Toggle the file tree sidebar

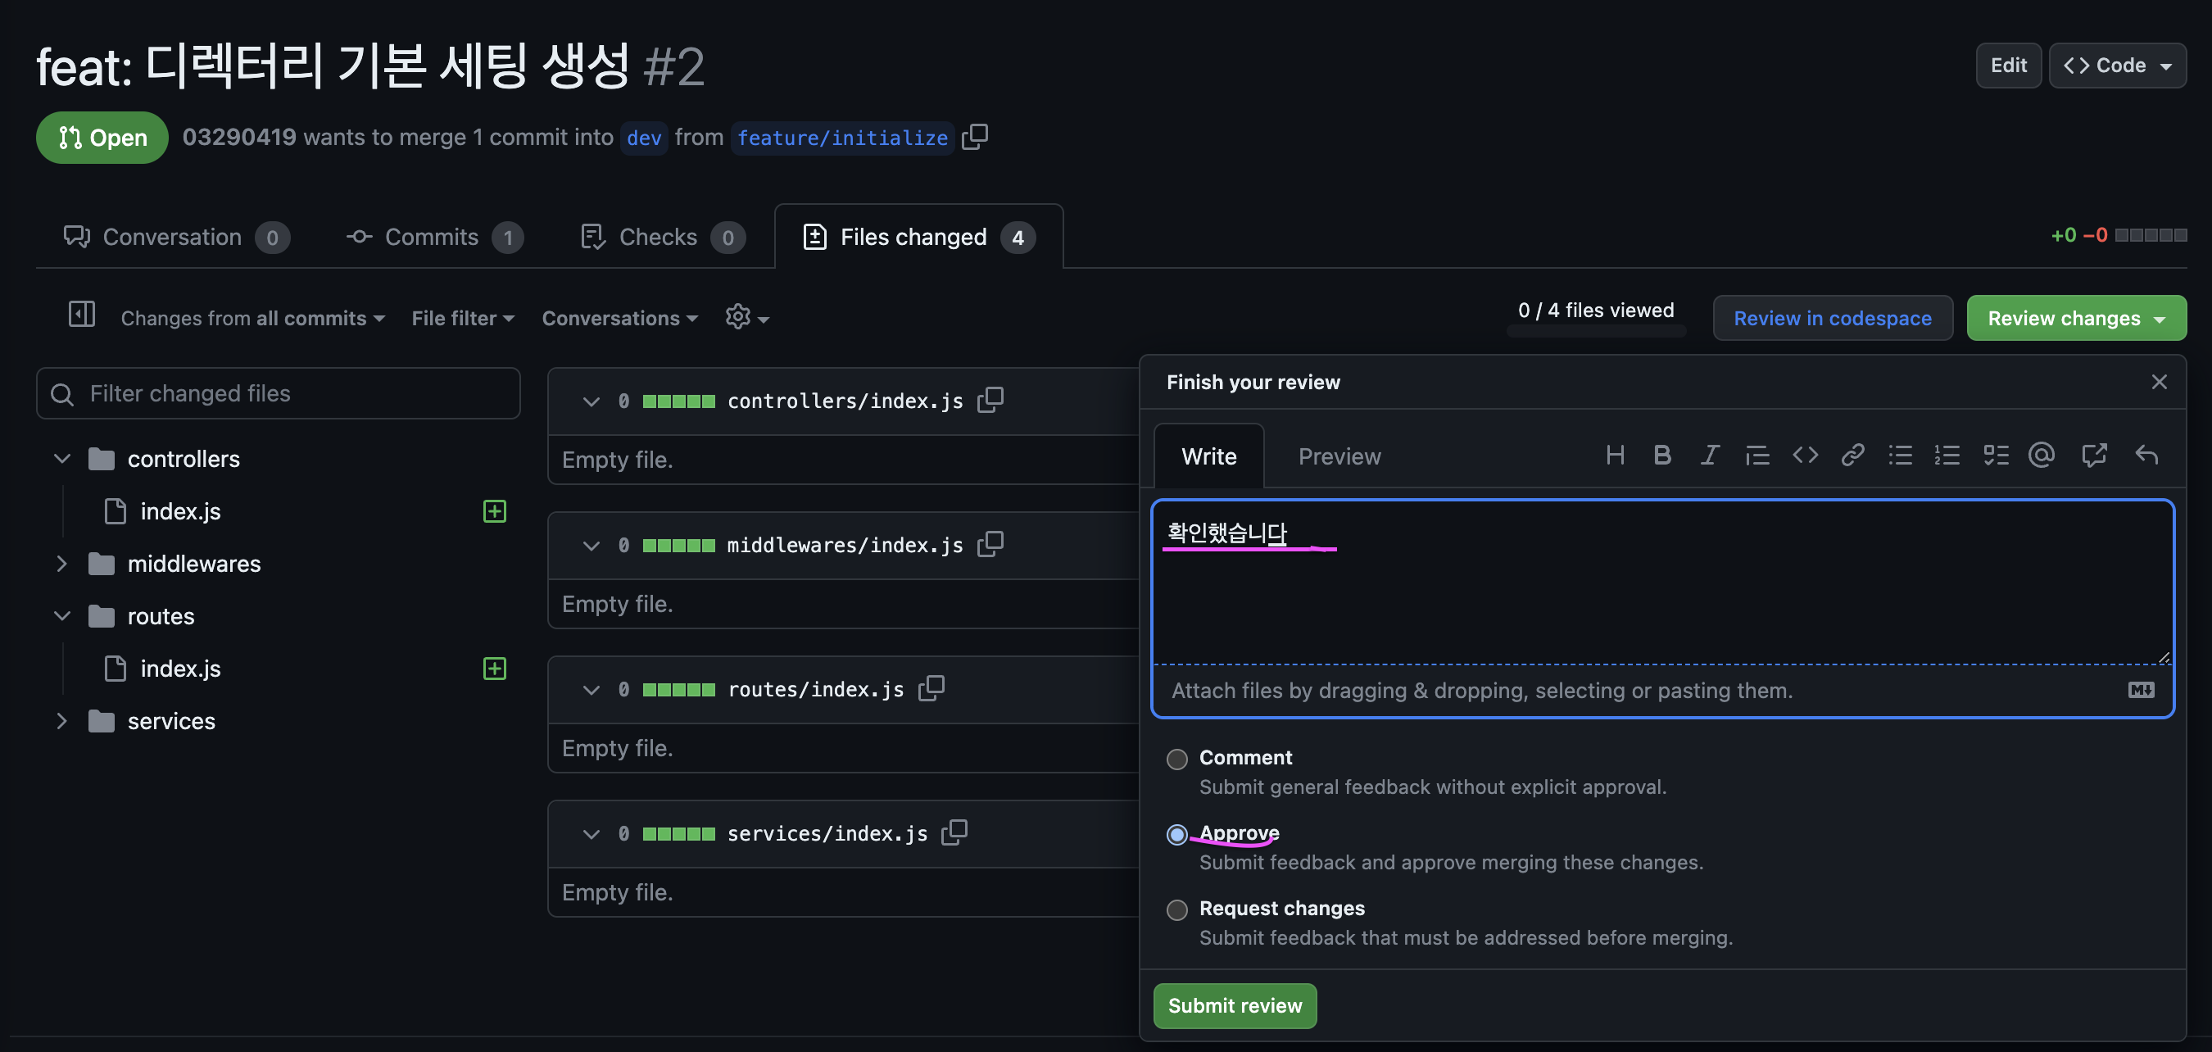click(82, 315)
